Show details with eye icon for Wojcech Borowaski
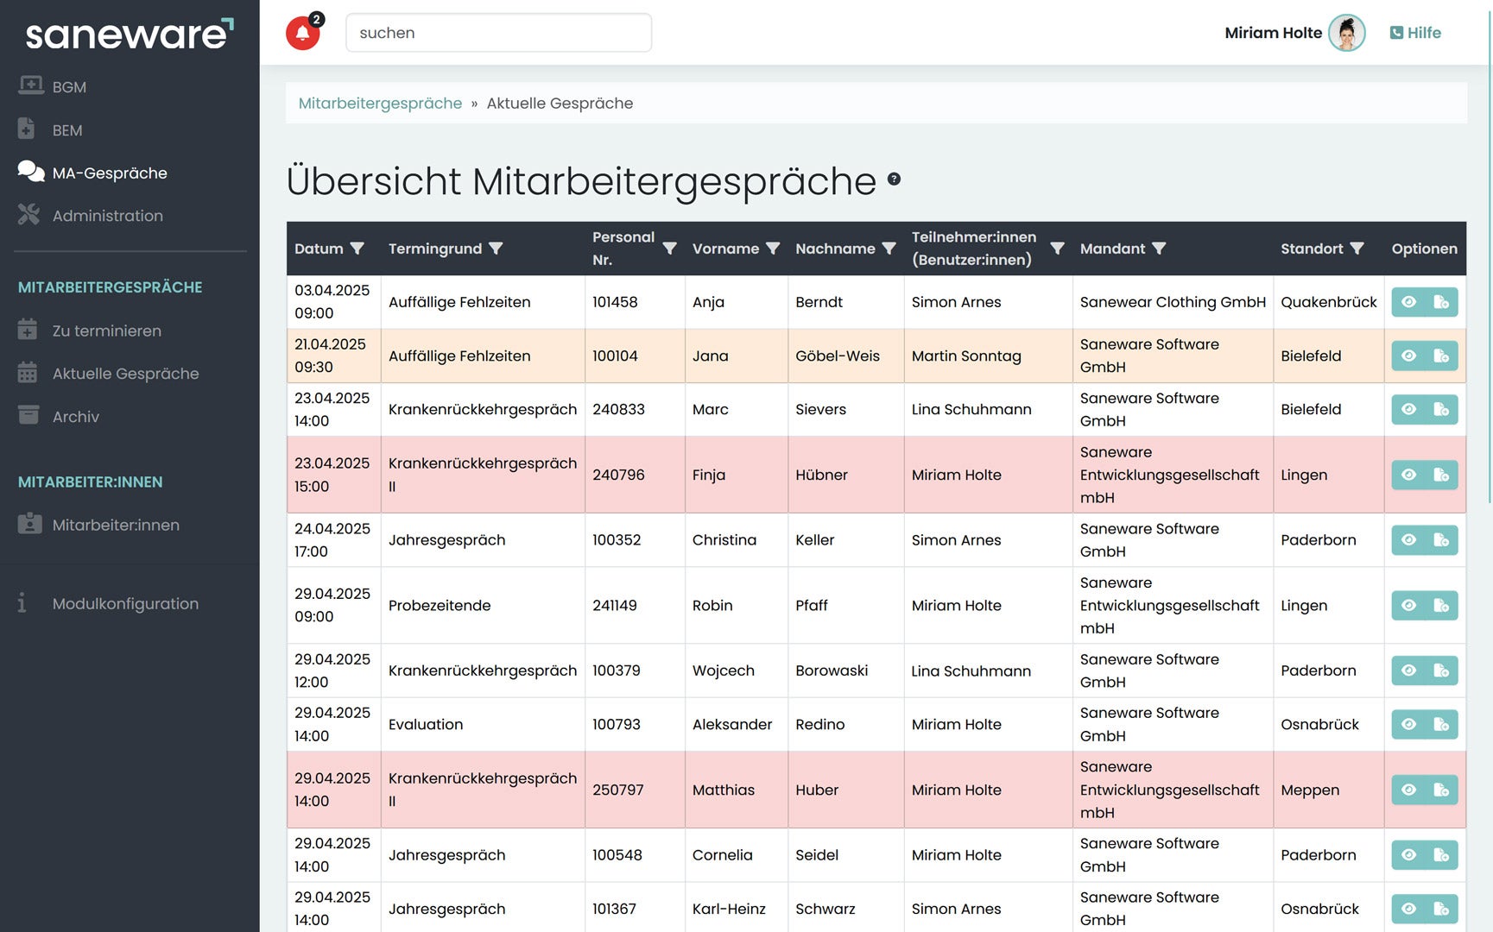This screenshot has height=932, width=1493. pyautogui.click(x=1408, y=671)
